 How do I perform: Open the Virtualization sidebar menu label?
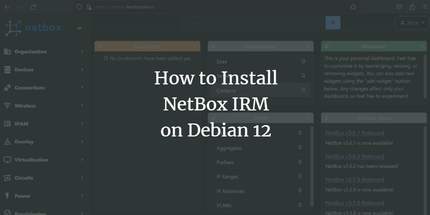pyautogui.click(x=31, y=160)
